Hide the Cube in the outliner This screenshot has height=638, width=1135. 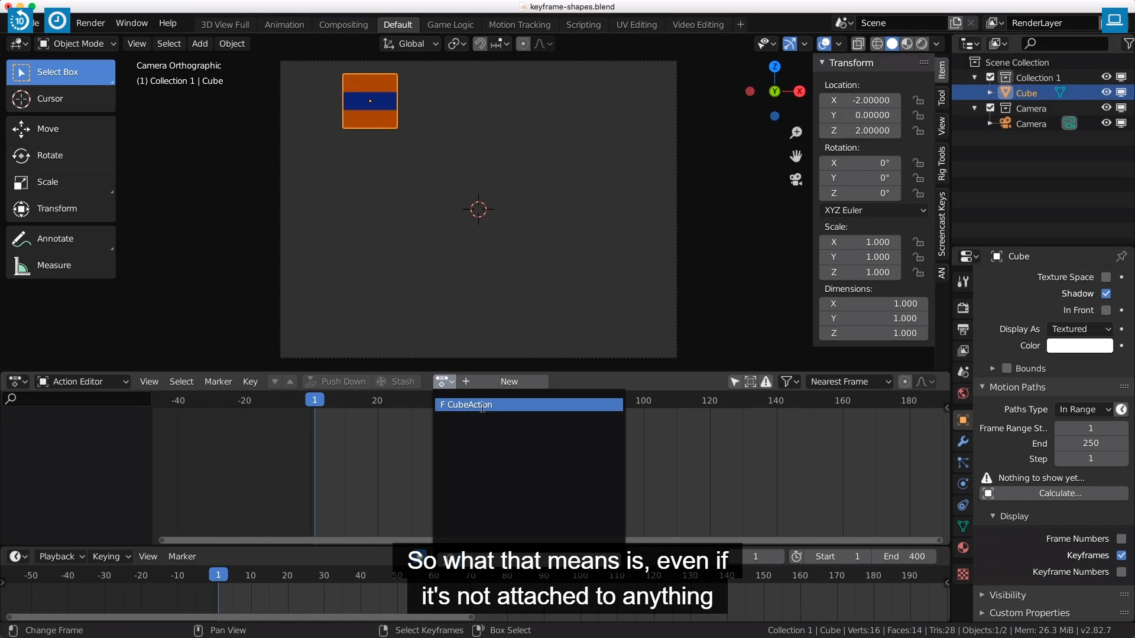tap(1106, 93)
